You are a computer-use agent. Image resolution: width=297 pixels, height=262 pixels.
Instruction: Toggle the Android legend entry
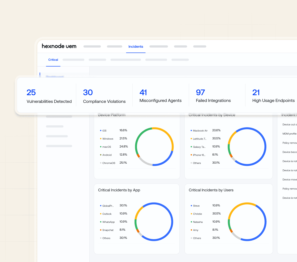click(107, 155)
